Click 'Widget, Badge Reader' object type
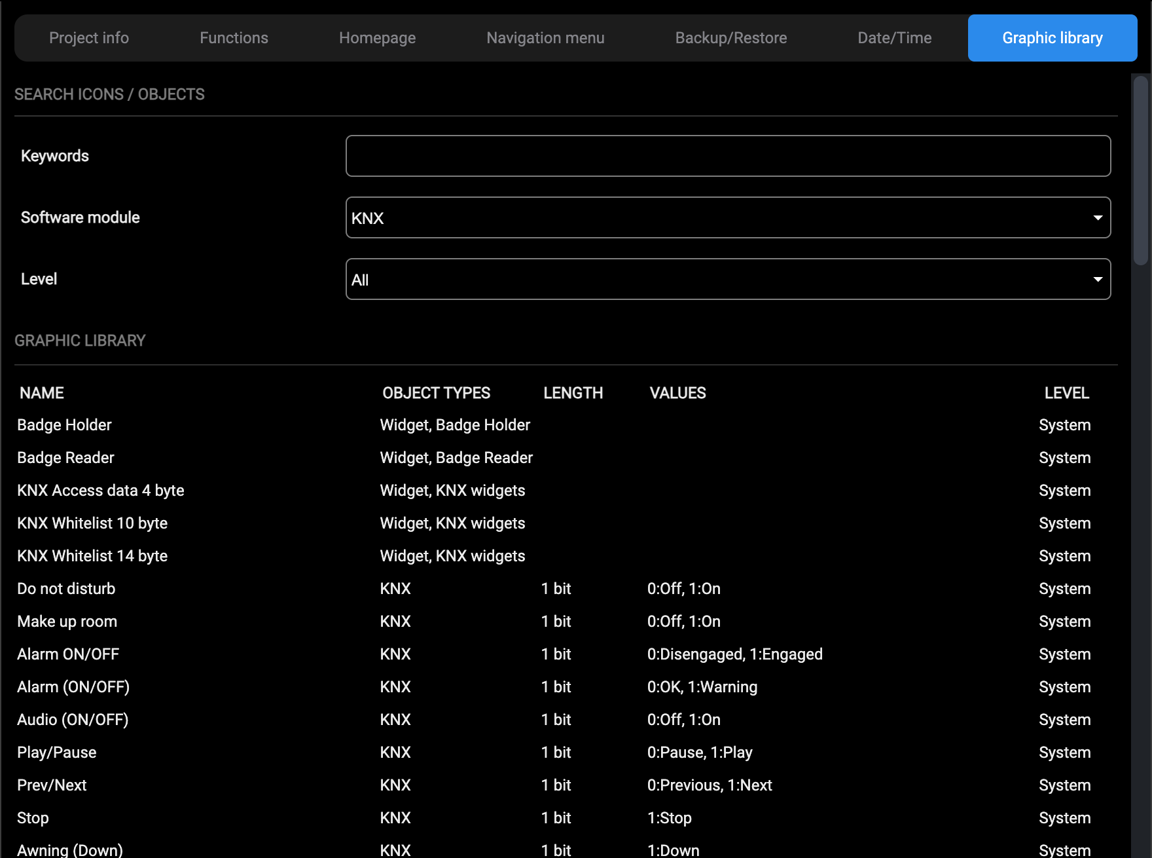 pos(456,458)
